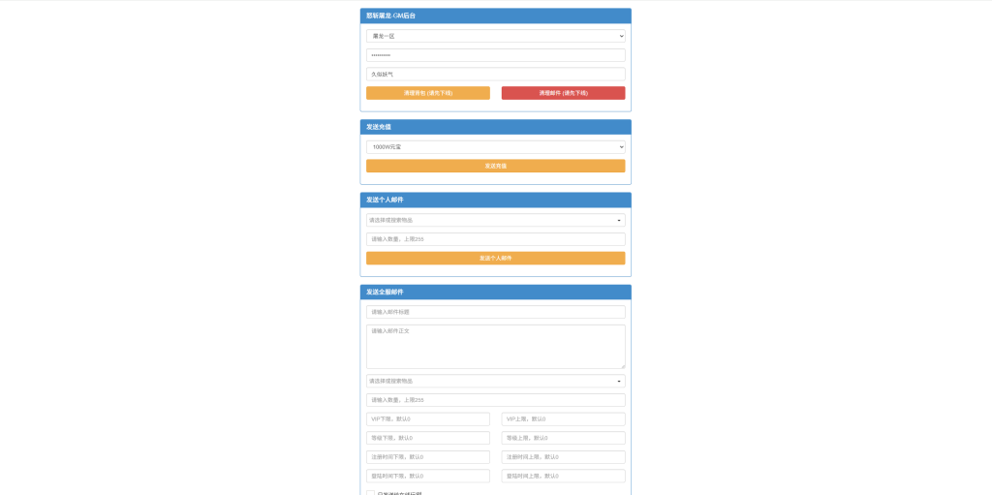Open the 屠龙一区 server dropdown

(495, 36)
